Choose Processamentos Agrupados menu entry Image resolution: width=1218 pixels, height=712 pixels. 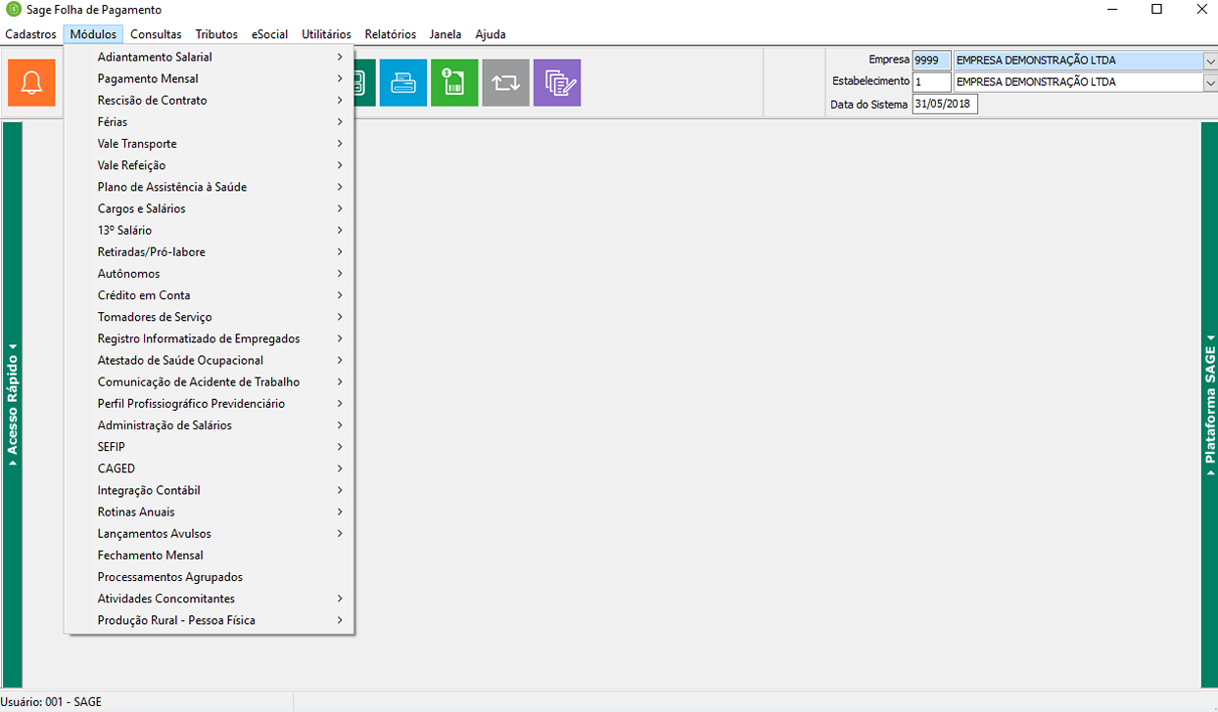tap(170, 577)
